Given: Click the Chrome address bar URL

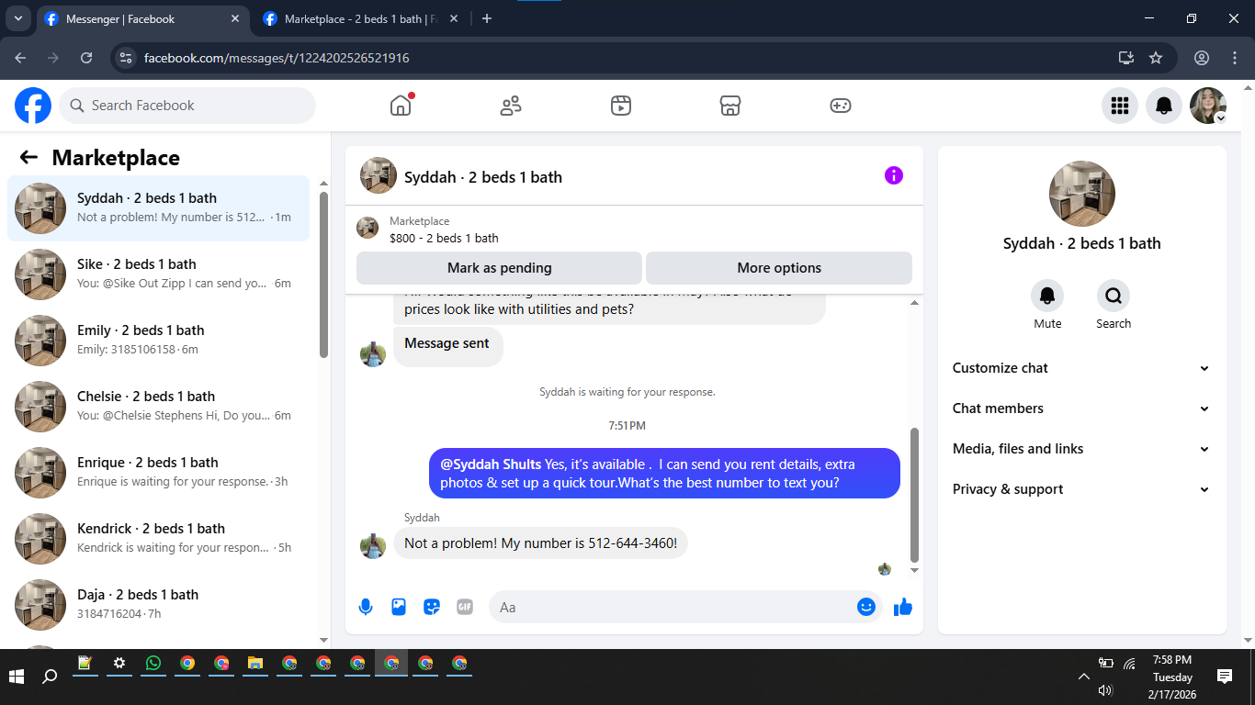Looking at the screenshot, I should tap(277, 58).
